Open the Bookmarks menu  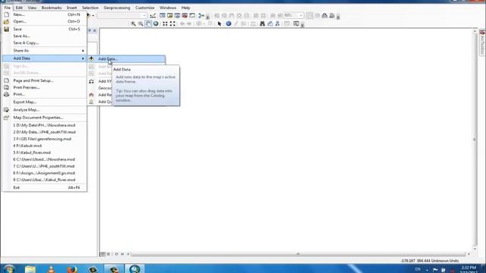(x=52, y=8)
